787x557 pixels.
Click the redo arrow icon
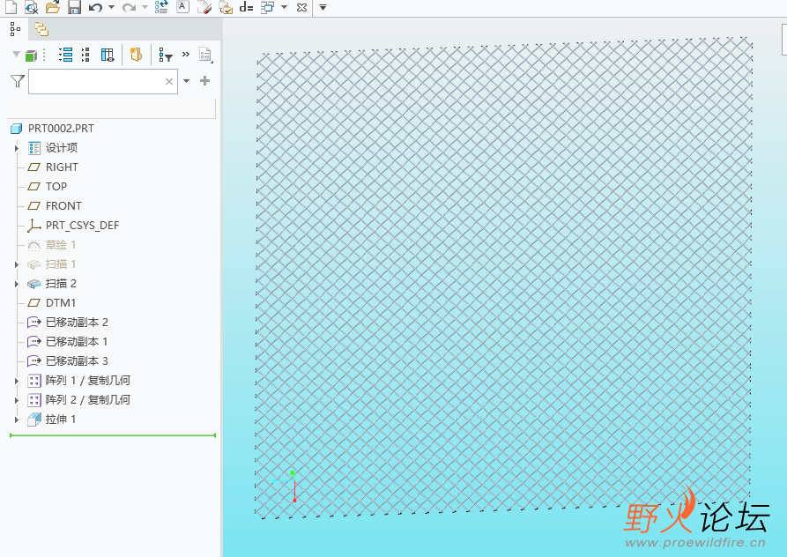pos(129,7)
